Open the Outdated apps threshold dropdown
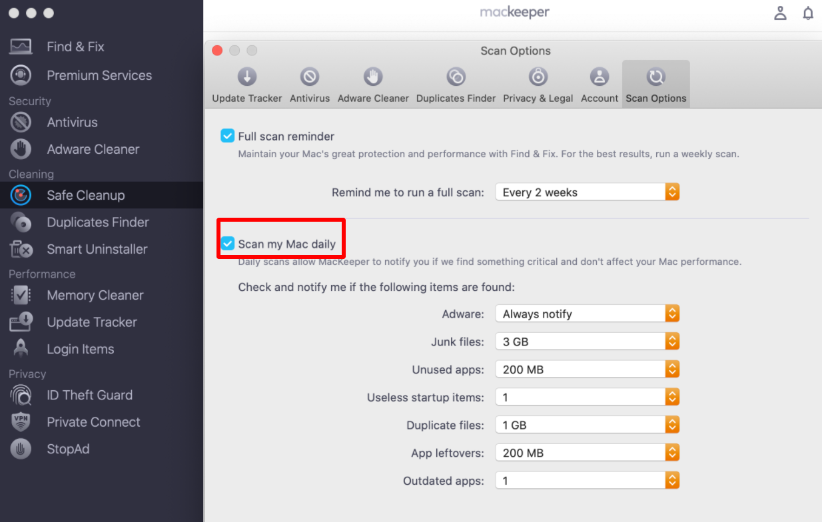 coord(588,481)
